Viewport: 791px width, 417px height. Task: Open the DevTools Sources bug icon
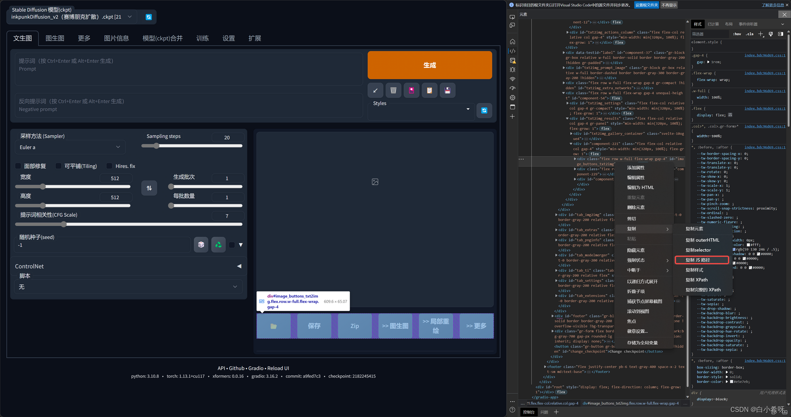[512, 69]
